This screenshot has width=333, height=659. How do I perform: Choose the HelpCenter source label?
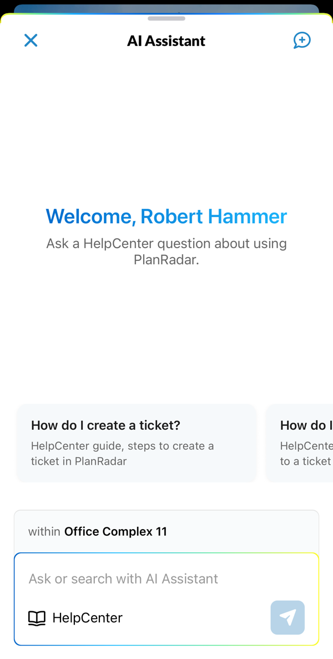click(87, 618)
